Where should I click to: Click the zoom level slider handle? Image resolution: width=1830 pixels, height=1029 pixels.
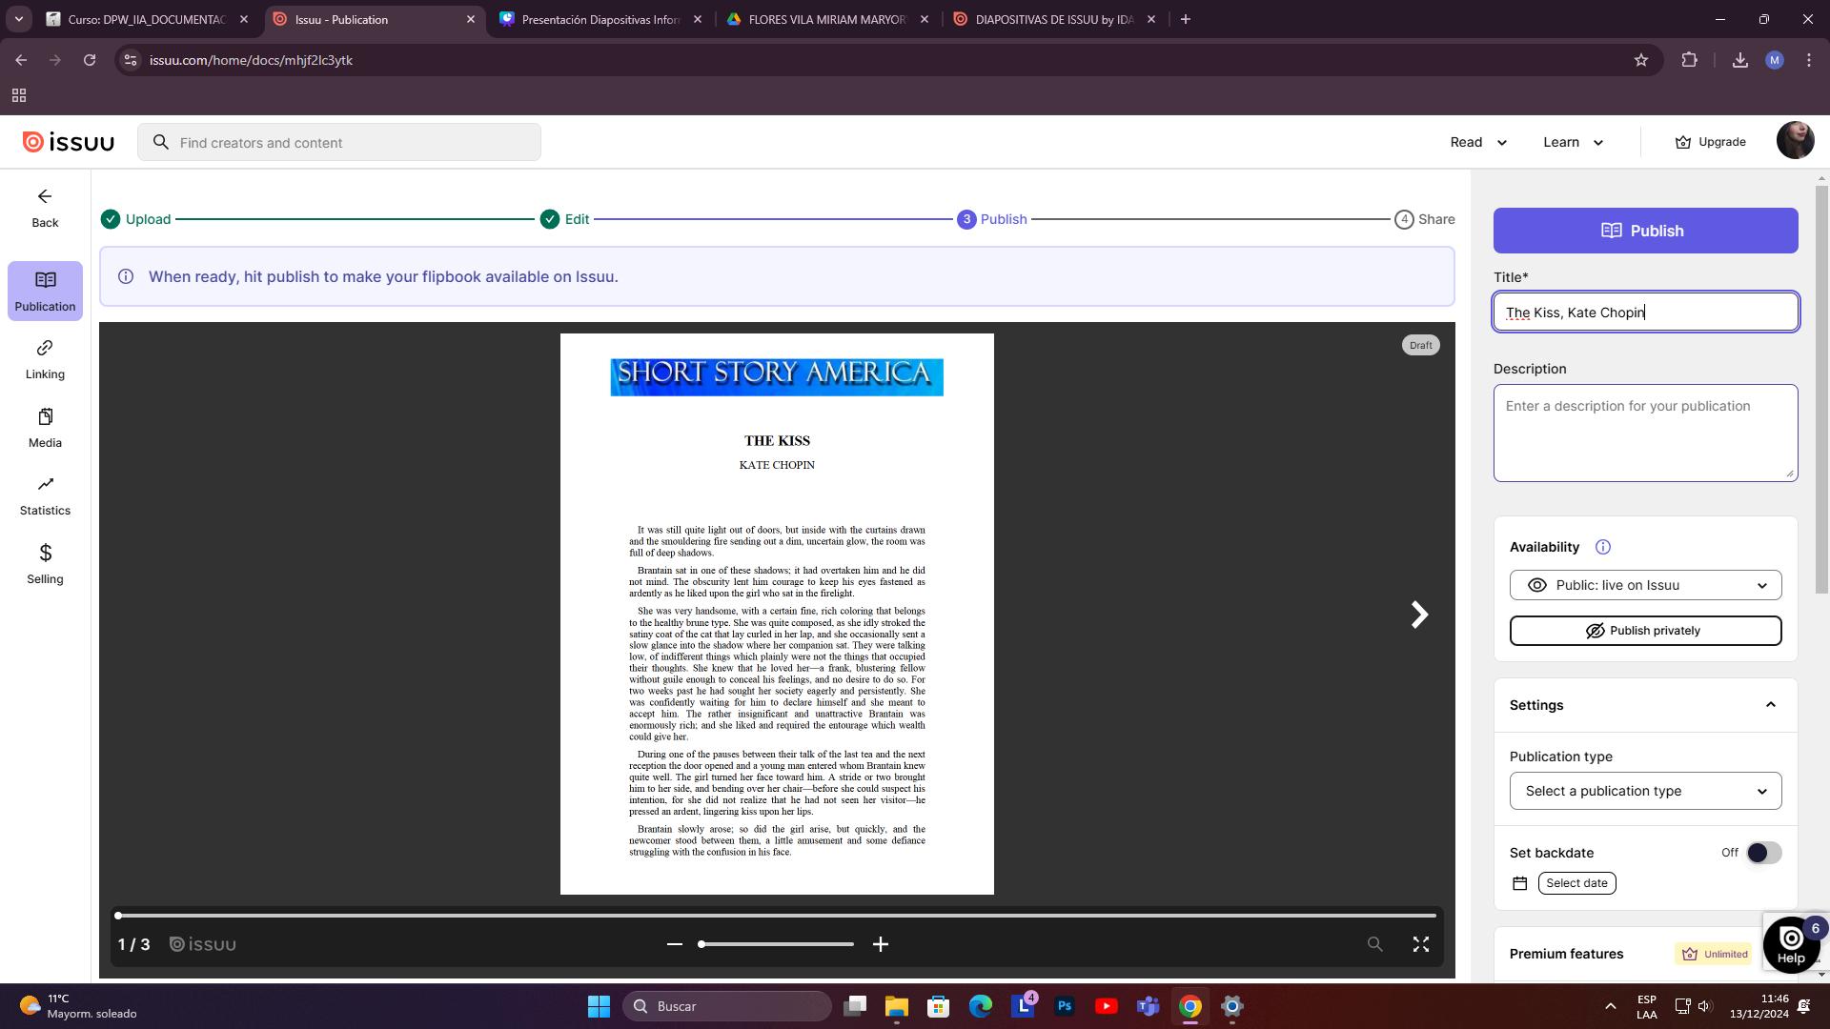[x=701, y=944]
